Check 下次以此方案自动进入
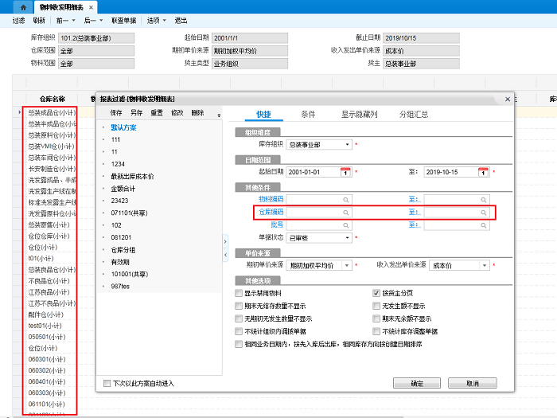The height and width of the screenshot is (418, 557). [107, 383]
